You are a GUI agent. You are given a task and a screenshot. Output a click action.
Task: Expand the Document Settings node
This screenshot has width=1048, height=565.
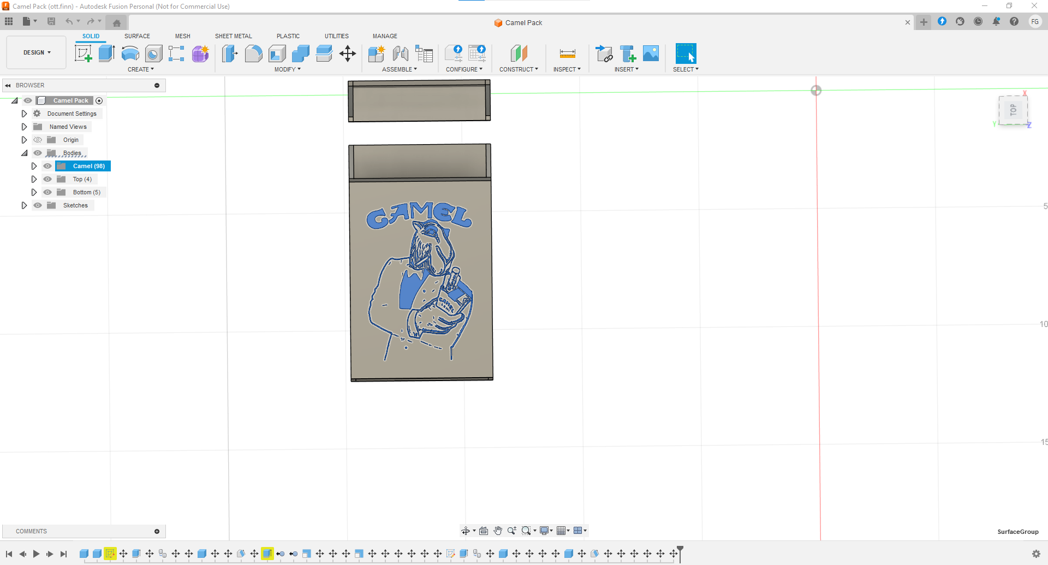click(24, 114)
